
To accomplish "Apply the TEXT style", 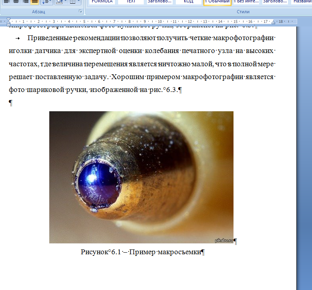I will coord(131,2).
